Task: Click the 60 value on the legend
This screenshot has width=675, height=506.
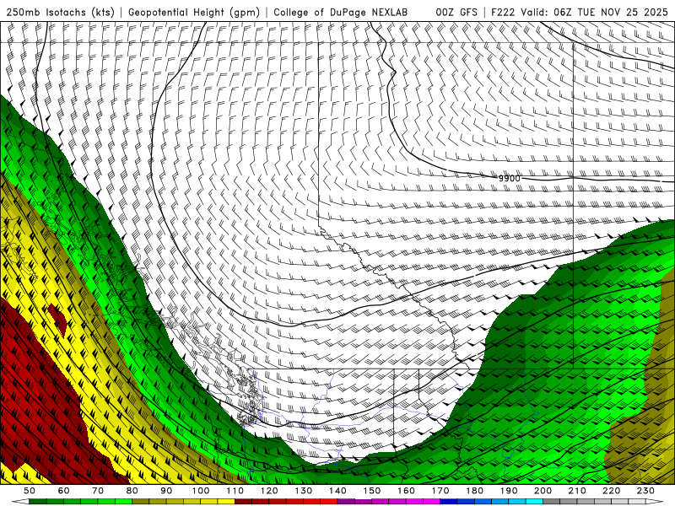Action: [64, 491]
